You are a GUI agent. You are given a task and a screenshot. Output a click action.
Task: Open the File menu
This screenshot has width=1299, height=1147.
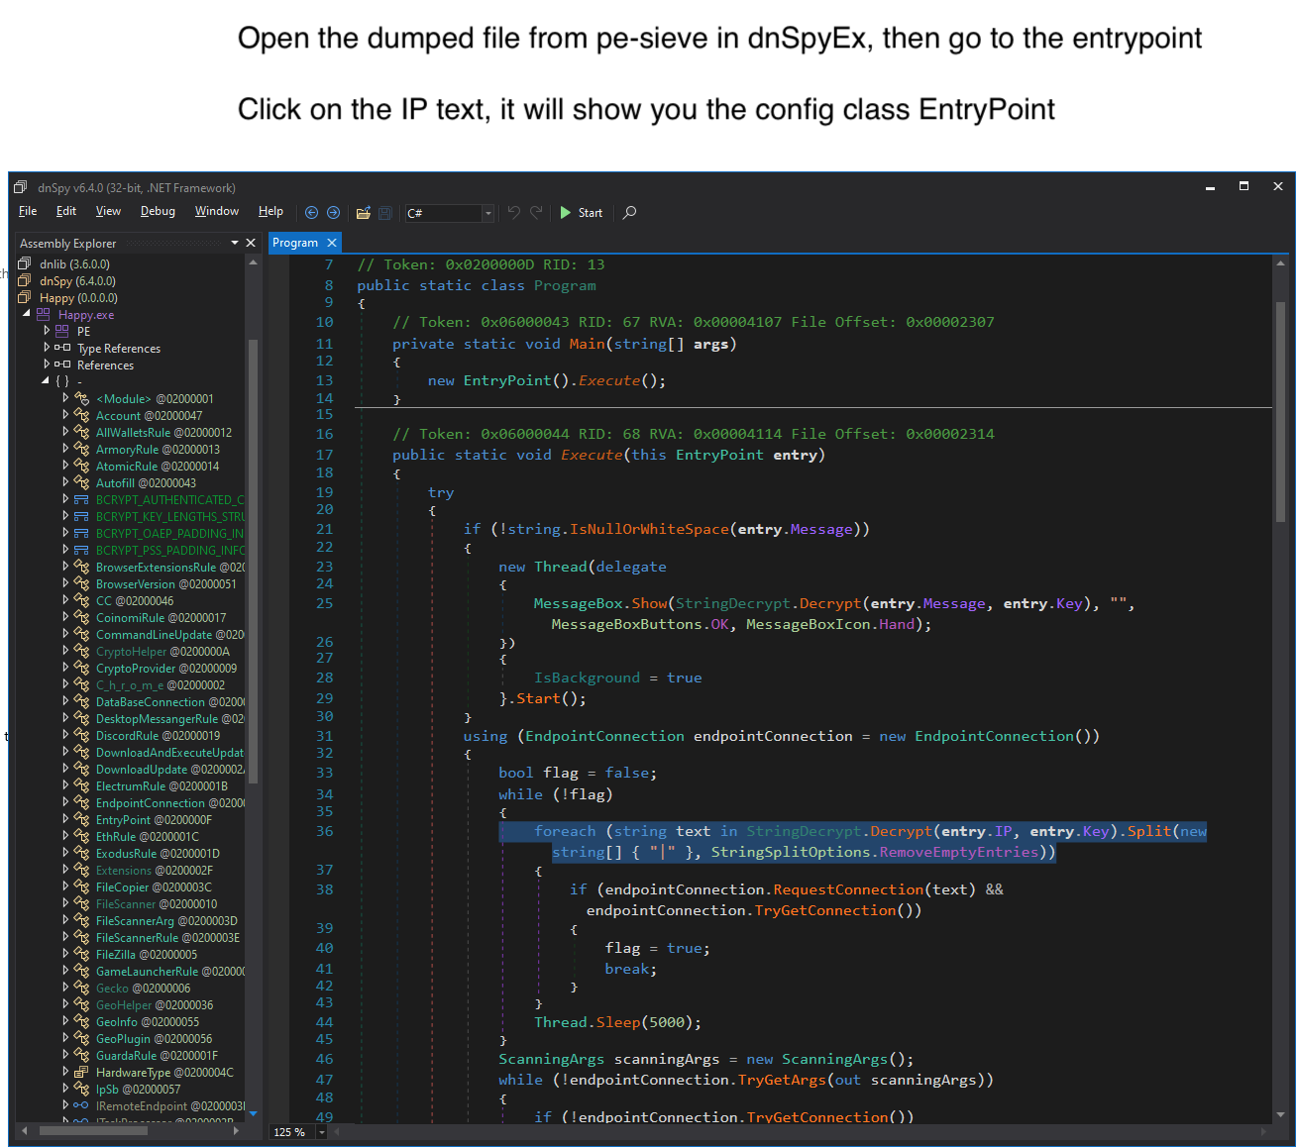28,211
